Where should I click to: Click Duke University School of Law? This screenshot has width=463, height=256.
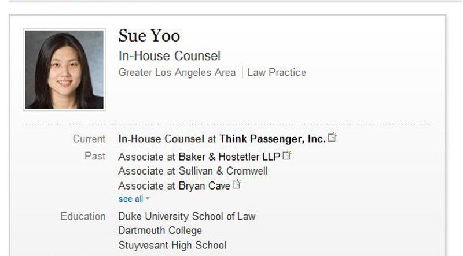186,216
